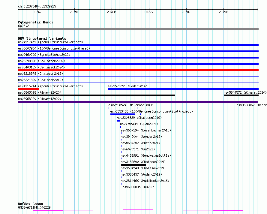
Task: Select the nsv5968220 Almarri2020 label
Action: click(40, 99)
